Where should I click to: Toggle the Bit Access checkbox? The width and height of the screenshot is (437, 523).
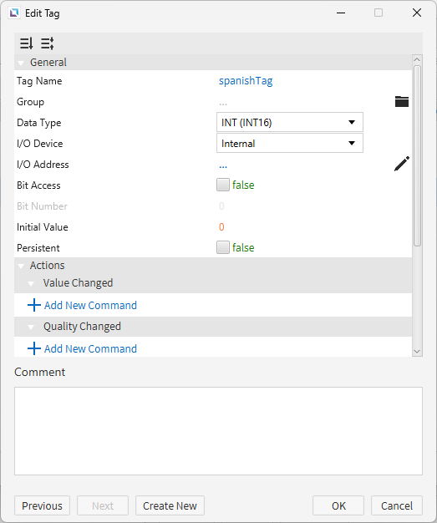(223, 185)
